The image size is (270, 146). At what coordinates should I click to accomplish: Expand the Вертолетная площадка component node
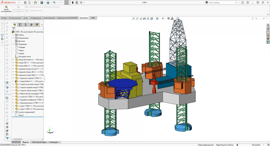click(13, 94)
